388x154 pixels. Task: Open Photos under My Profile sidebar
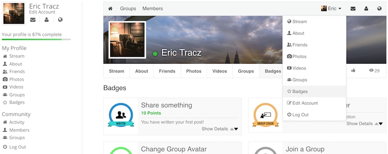13,79
